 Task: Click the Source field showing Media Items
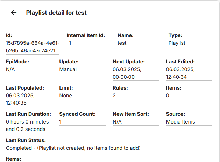tap(189, 122)
